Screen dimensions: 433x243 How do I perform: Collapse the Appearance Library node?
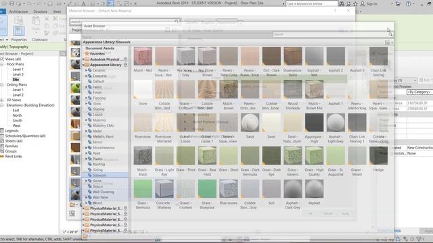83,65
